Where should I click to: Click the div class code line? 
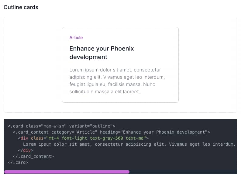(83, 138)
